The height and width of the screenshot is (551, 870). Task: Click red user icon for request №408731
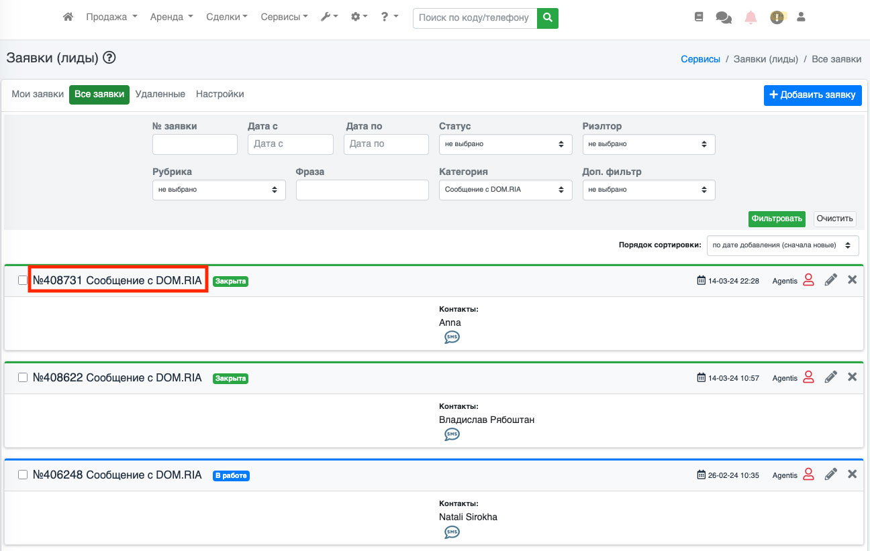click(808, 281)
